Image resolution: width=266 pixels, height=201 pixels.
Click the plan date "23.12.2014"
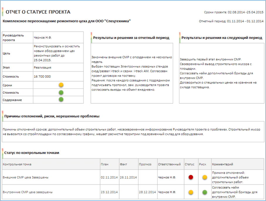tap(109, 192)
